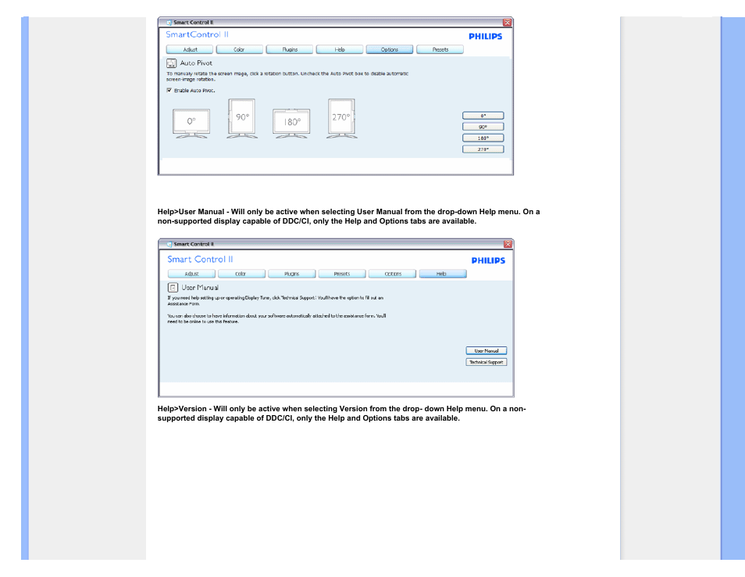The image size is (745, 577).
Task: Close the Auto Pivot Smart Control window
Action: [507, 23]
